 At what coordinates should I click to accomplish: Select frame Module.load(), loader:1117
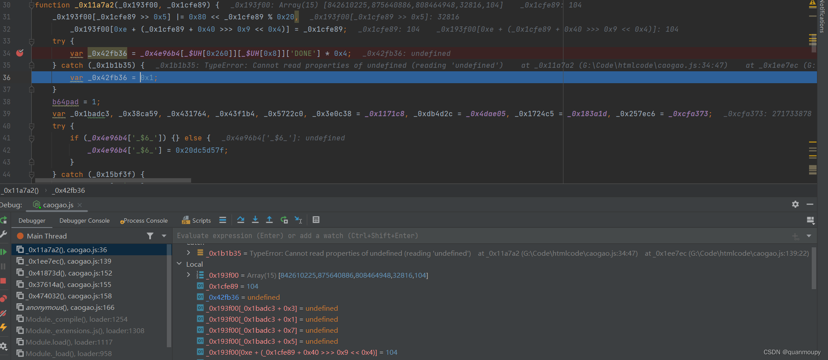tap(89, 342)
